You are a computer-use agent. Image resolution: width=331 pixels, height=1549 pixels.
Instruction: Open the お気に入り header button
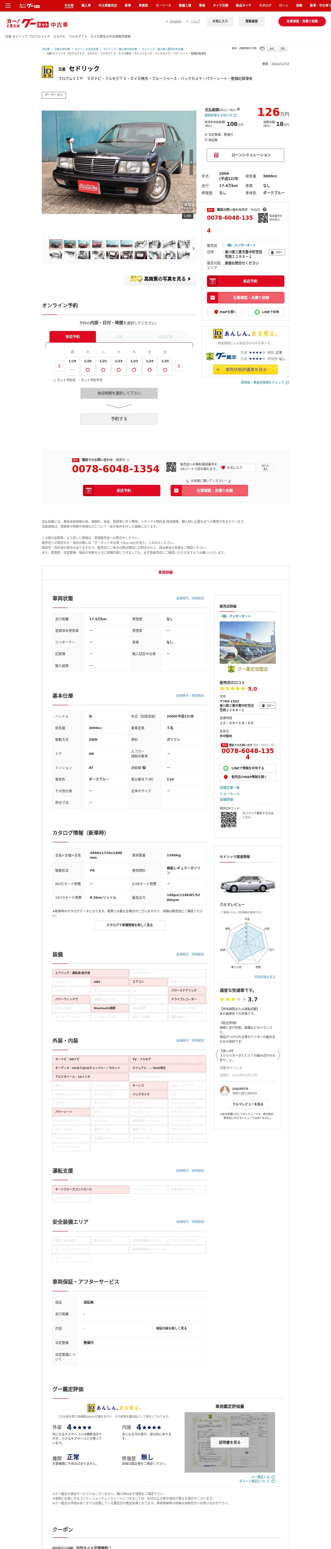click(220, 21)
